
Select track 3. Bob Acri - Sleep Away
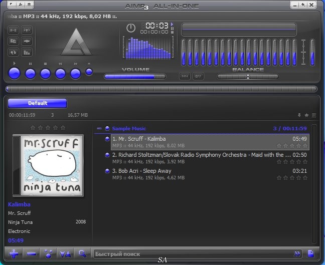(210, 174)
